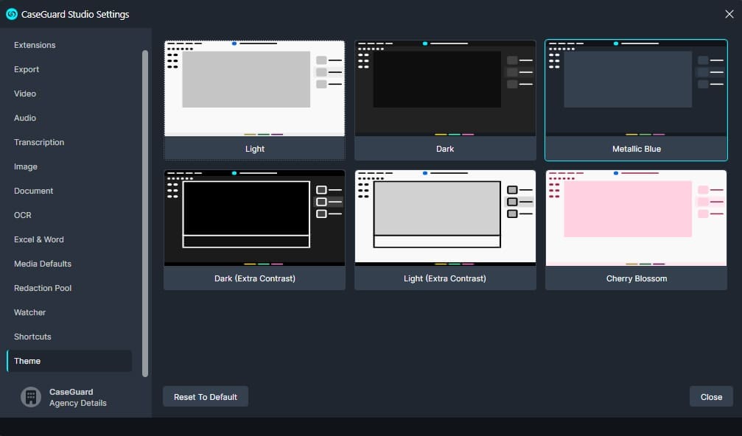
Task: Click the CaseGuard logo icon in title bar
Action: [12, 14]
